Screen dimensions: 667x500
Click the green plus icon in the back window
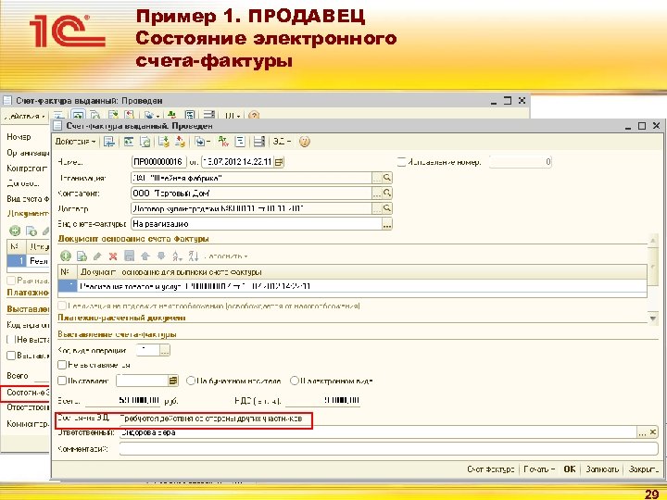pos(15,231)
